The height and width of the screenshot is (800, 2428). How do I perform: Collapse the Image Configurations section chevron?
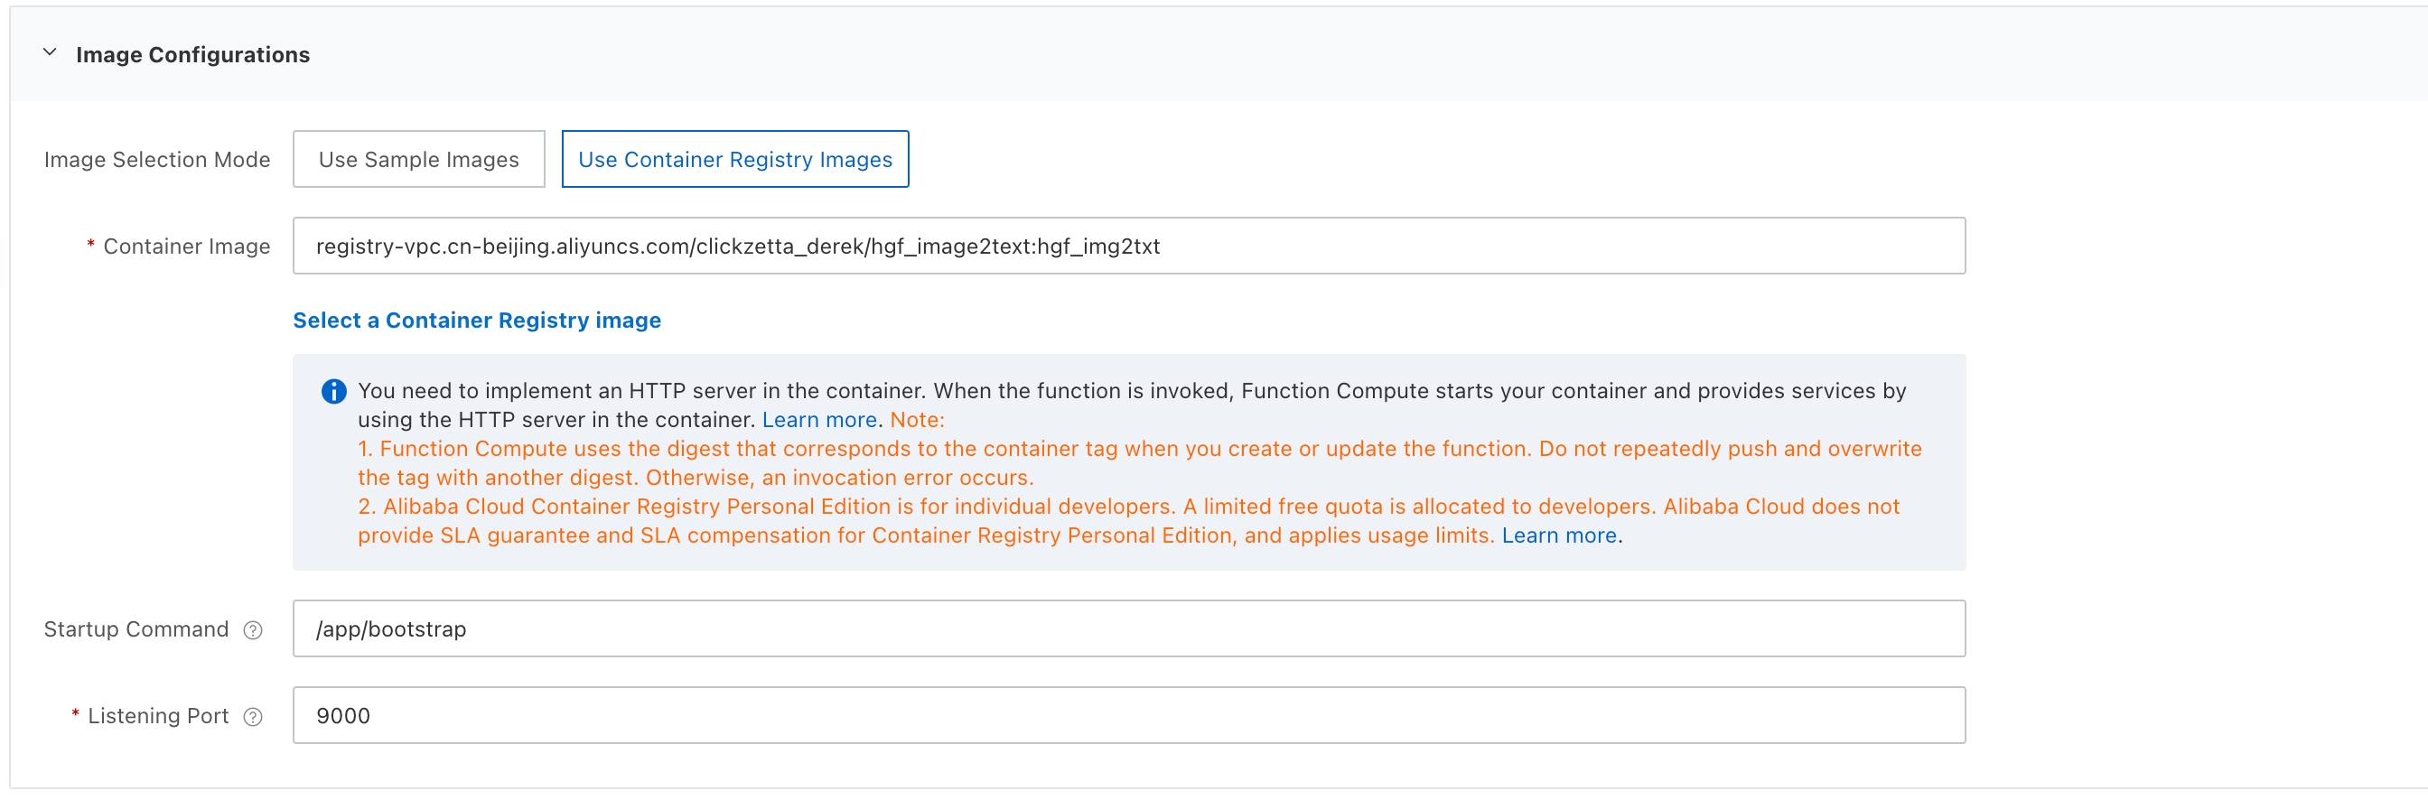tap(50, 52)
